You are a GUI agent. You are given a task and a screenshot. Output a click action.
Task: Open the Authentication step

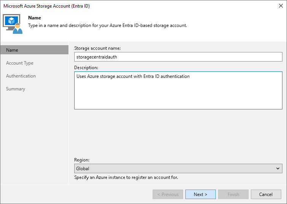coord(21,76)
